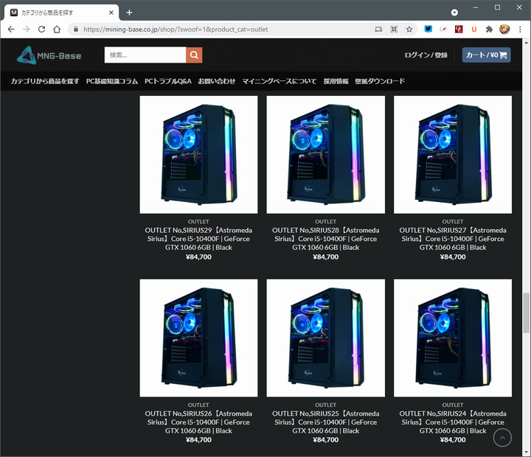
Task: Open 壁紙ダウンロード menu item
Action: [x=380, y=81]
